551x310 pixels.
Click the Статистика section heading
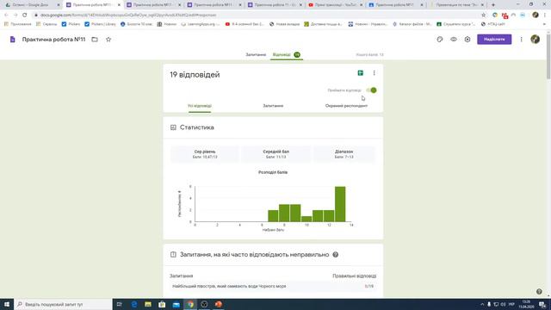tap(197, 127)
